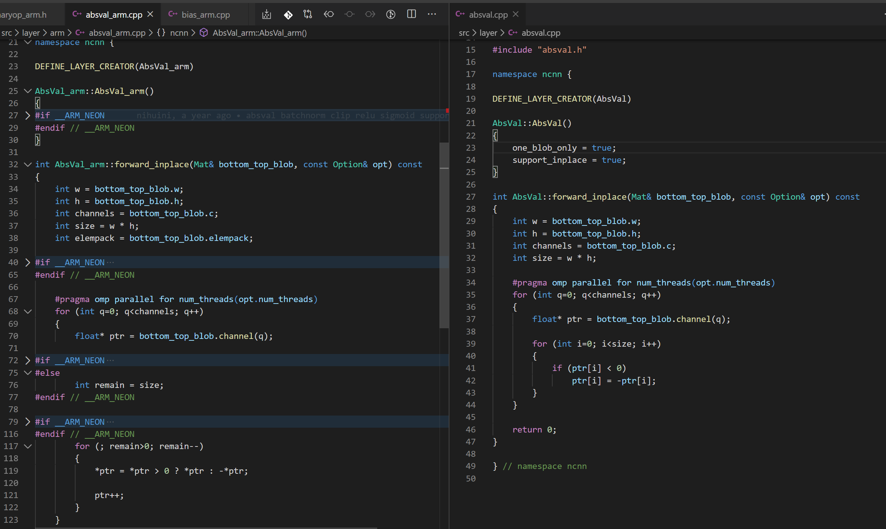
Task: Close the absval.cpp tab in right editor
Action: coord(515,14)
